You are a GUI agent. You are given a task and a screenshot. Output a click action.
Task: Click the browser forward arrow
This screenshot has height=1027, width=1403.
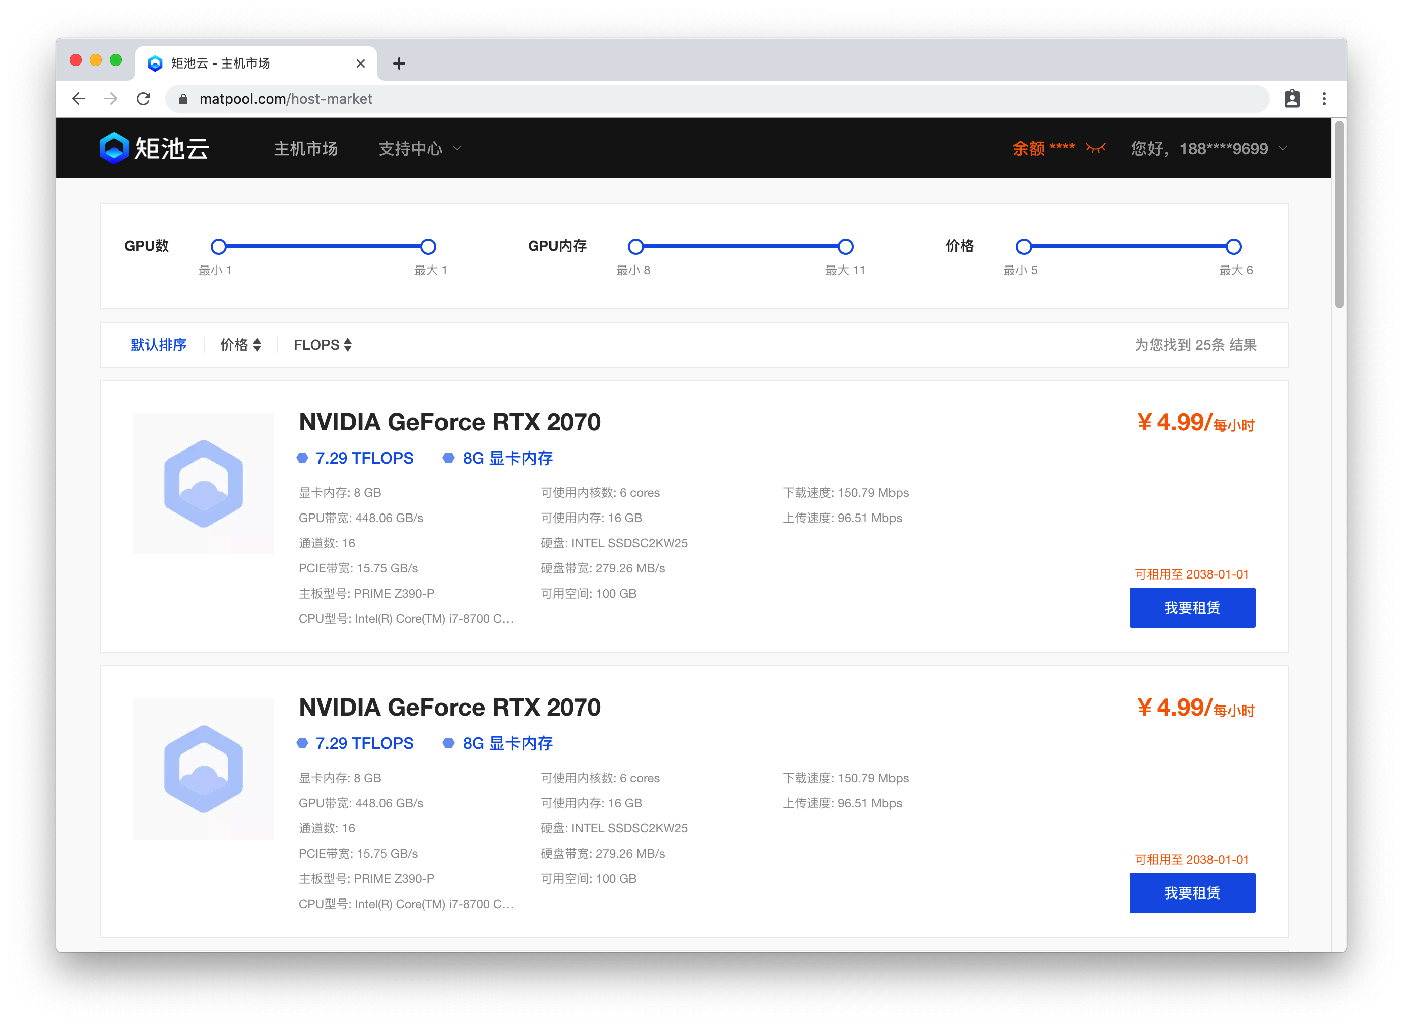(x=111, y=99)
